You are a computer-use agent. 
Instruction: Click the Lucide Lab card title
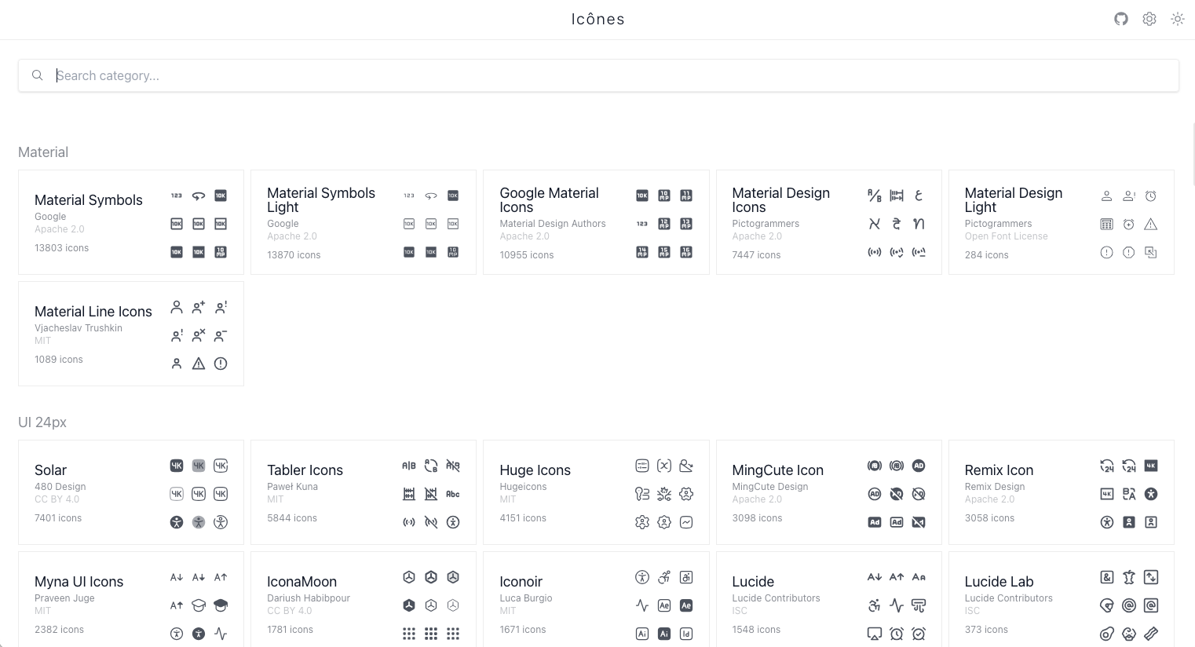click(999, 582)
